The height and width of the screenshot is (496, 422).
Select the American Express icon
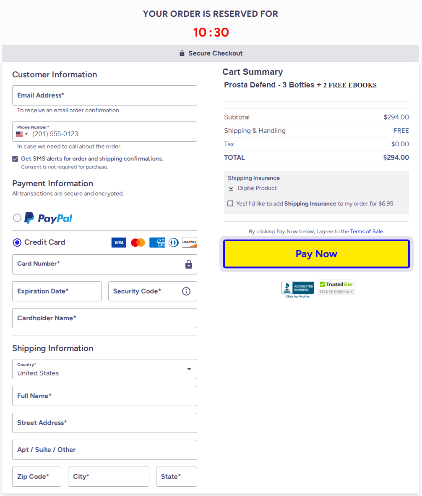(157, 243)
